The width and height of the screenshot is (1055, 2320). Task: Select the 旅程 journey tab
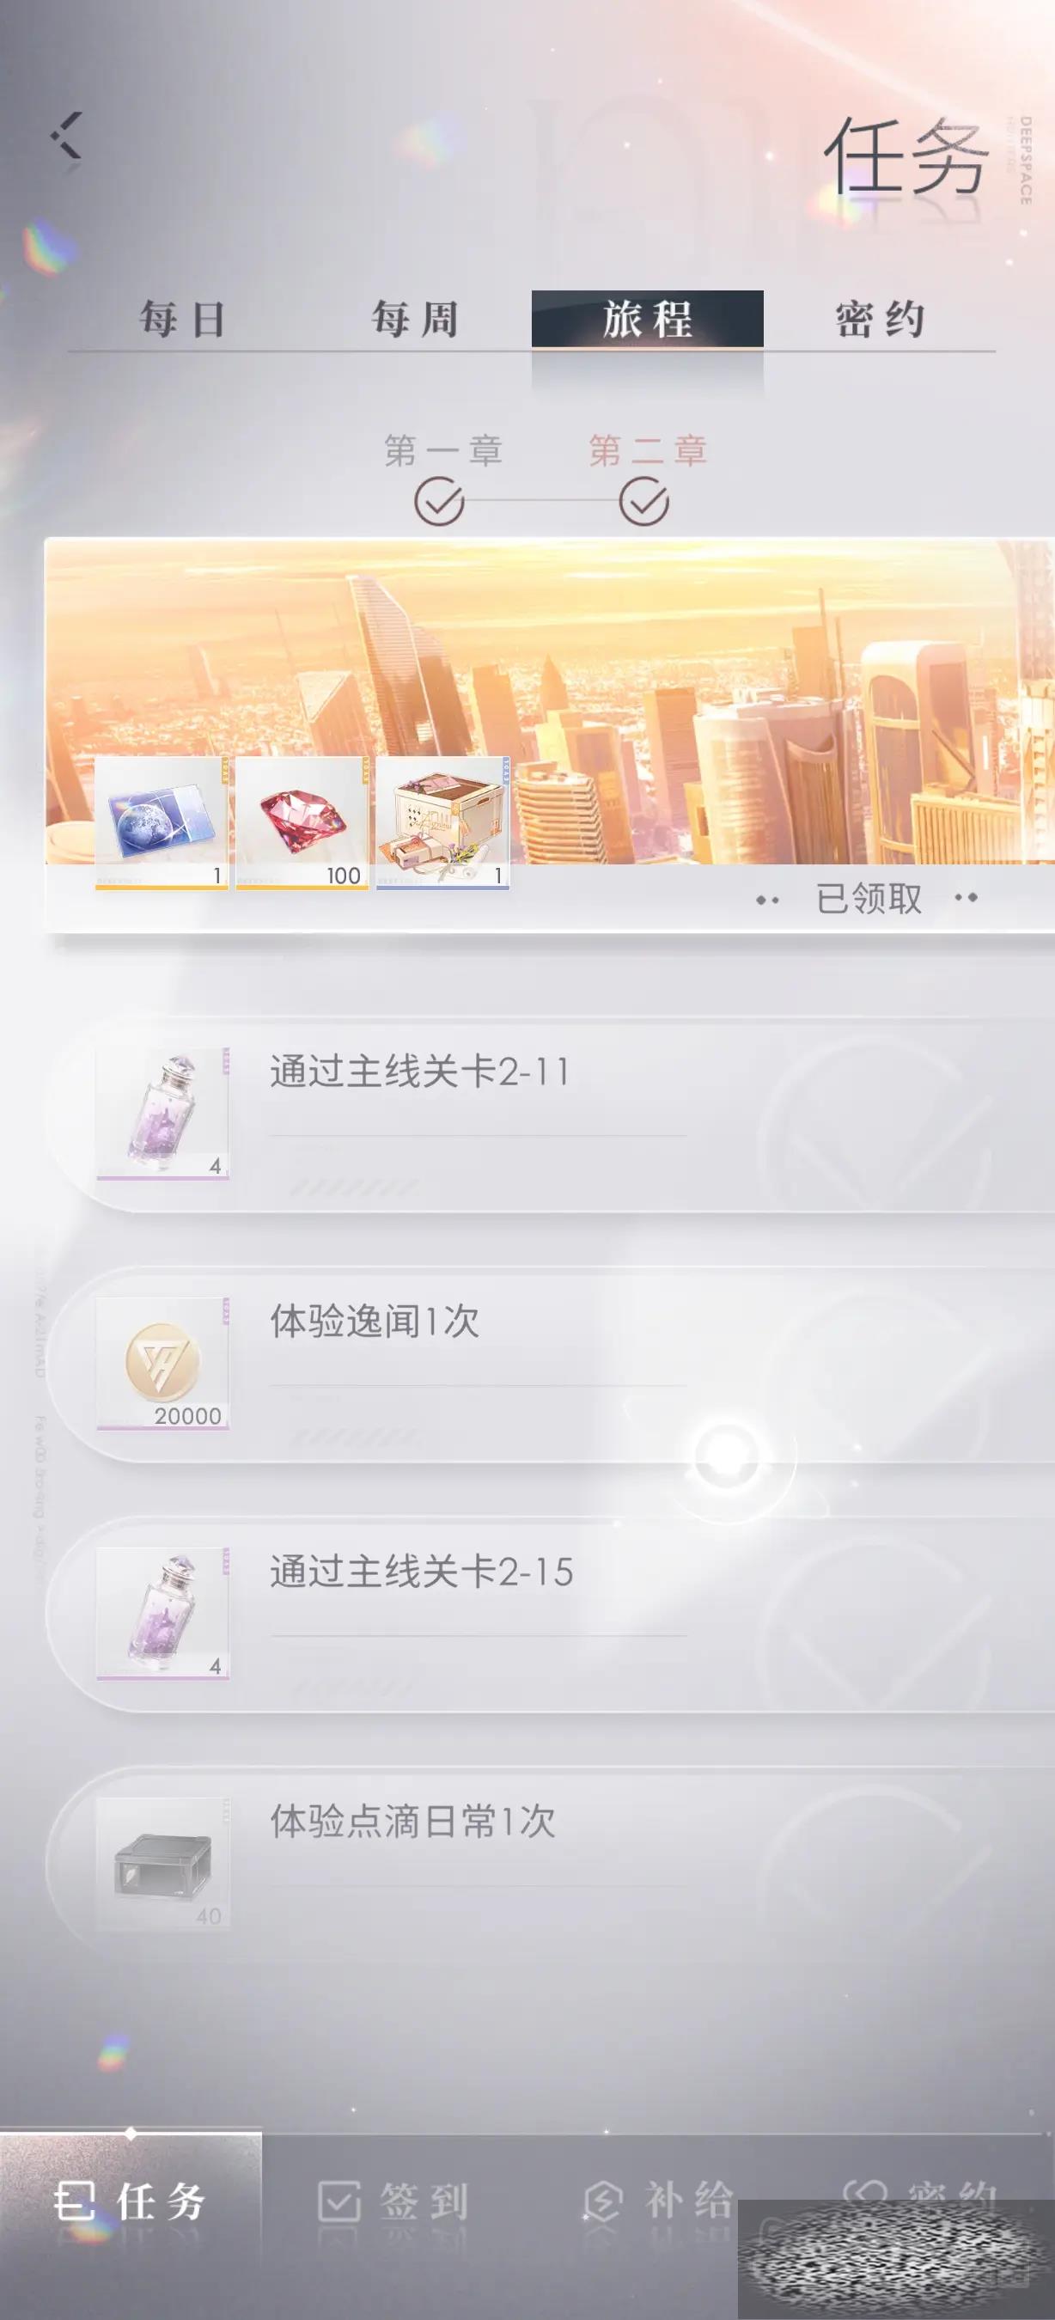647,320
